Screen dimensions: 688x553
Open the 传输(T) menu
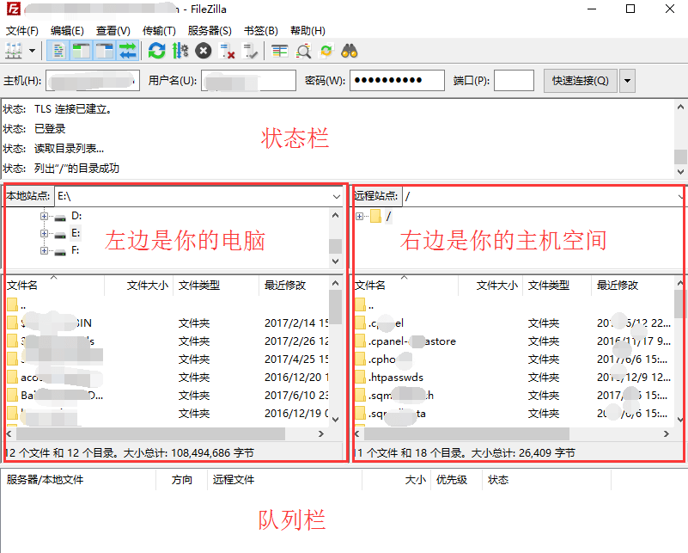point(159,29)
